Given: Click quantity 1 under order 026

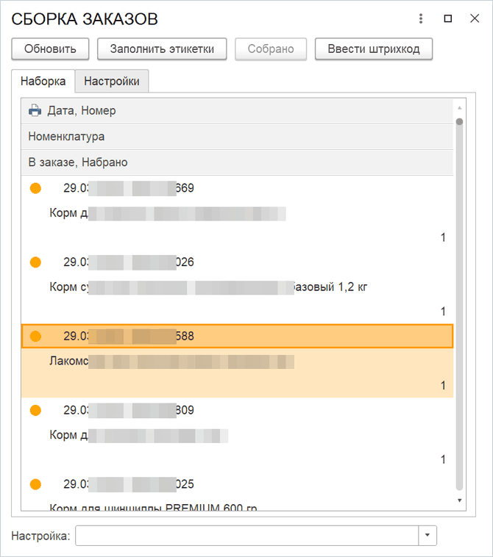Looking at the screenshot, I should click(x=443, y=312).
